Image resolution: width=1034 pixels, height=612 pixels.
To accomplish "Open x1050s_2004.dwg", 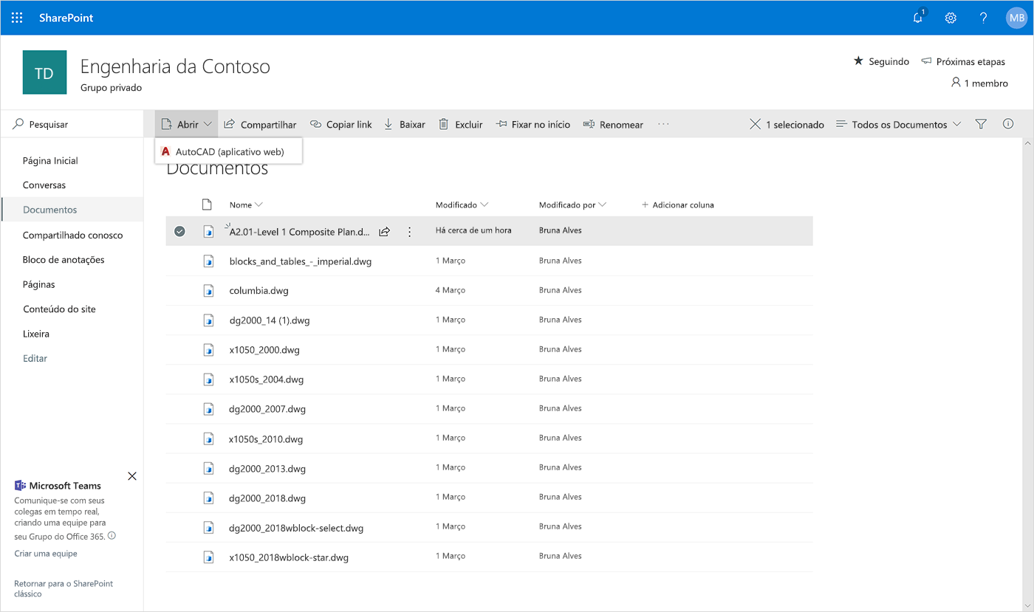I will click(267, 379).
